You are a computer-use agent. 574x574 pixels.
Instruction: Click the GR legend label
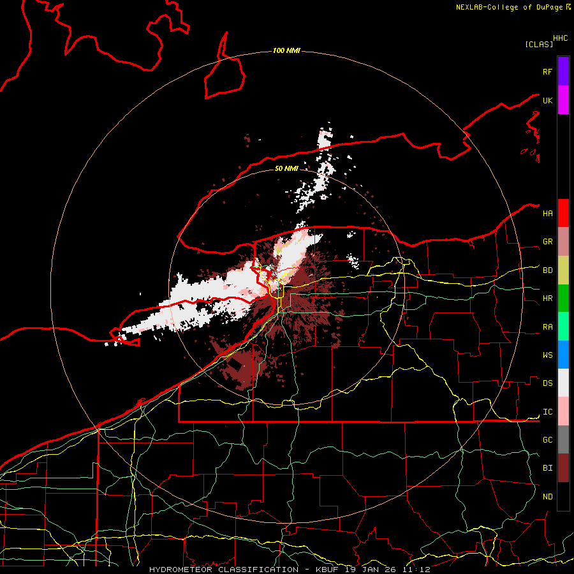tap(547, 242)
